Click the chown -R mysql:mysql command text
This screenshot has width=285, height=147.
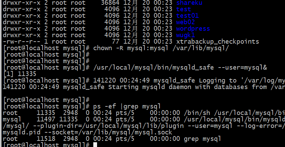point(131,48)
